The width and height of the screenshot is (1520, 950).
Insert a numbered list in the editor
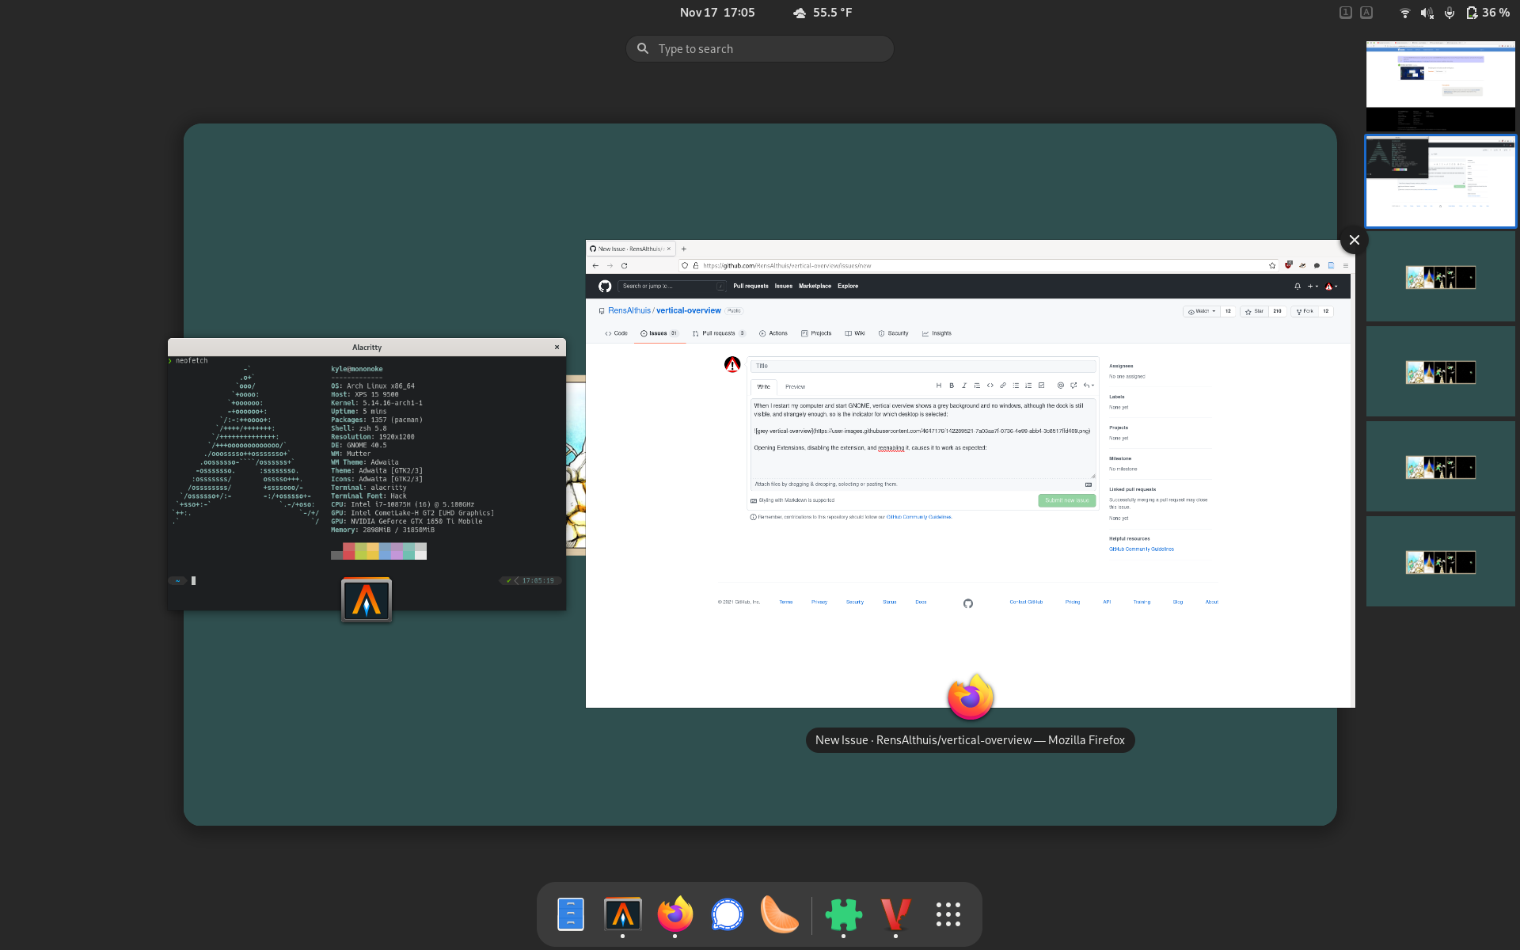[1028, 386]
